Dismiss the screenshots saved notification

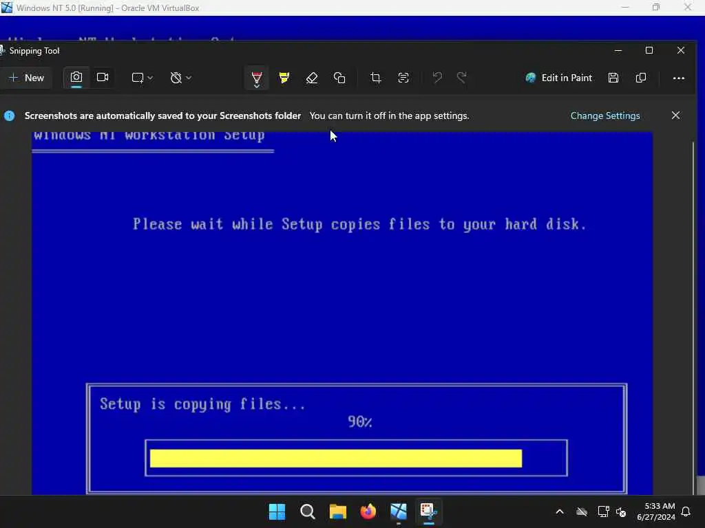pyautogui.click(x=675, y=115)
